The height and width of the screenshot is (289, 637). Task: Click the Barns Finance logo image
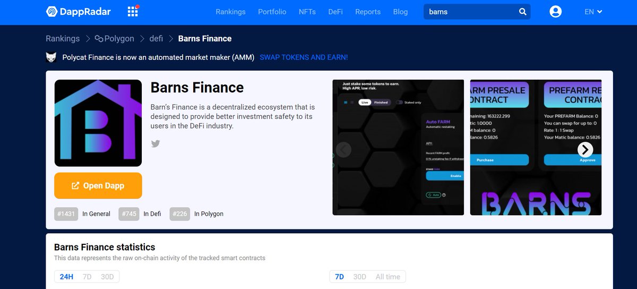98,123
